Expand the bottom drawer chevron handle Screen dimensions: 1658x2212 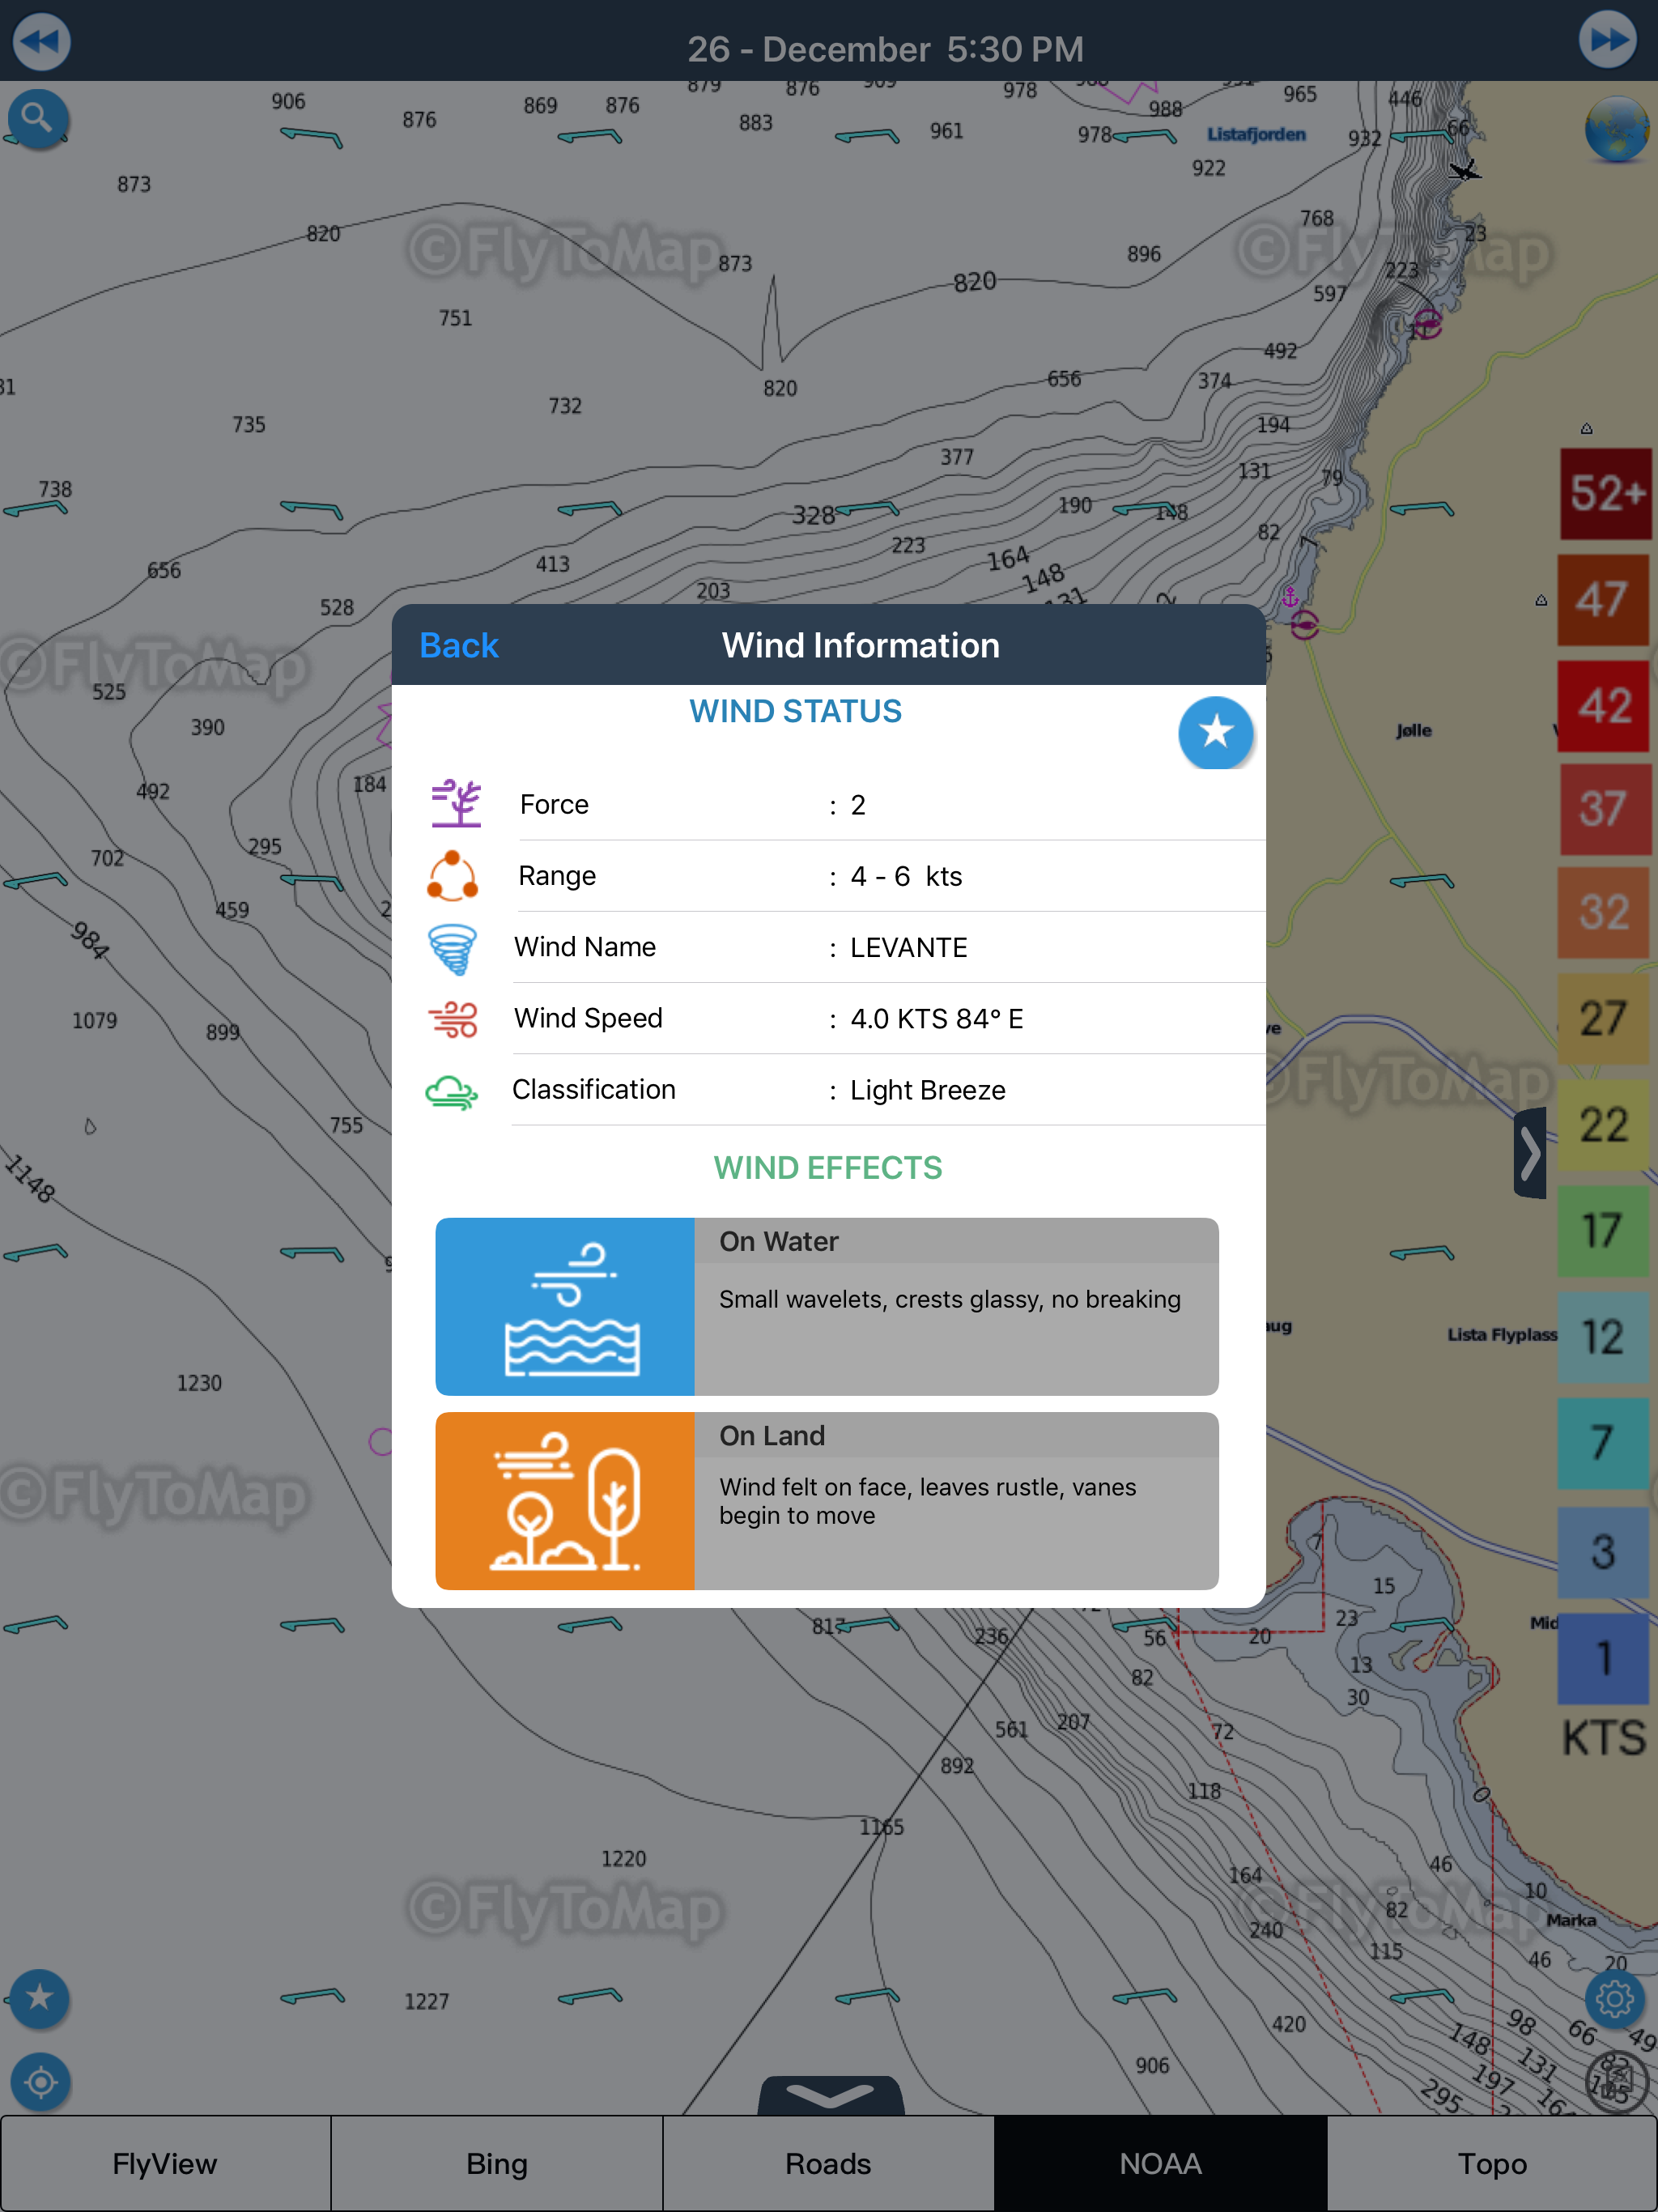pos(830,2094)
